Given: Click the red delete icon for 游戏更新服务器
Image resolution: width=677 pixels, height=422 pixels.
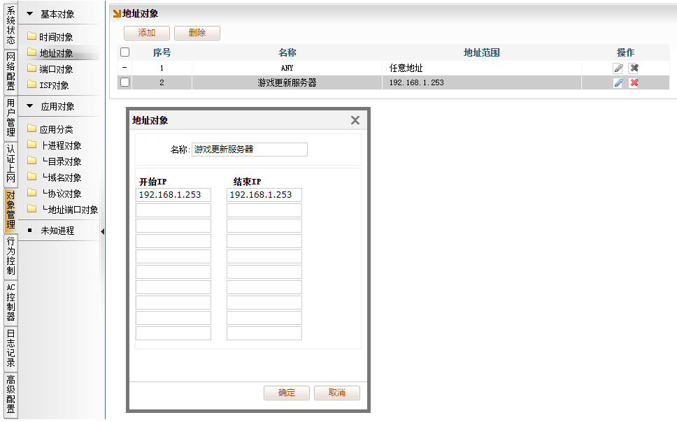Looking at the screenshot, I should [634, 82].
